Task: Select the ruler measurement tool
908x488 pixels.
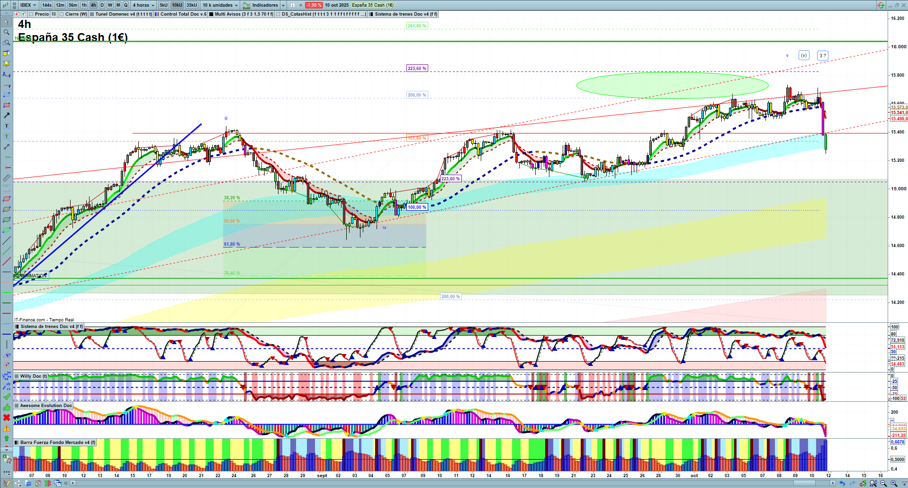Action: point(7,178)
